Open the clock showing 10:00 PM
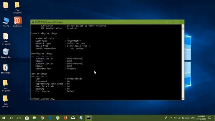The height and width of the screenshot is (121, 215). coord(201,118)
